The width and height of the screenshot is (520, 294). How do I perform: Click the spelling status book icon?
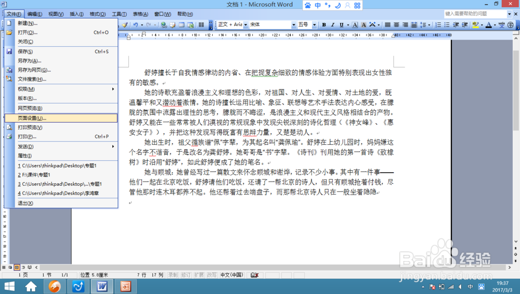(x=254, y=275)
